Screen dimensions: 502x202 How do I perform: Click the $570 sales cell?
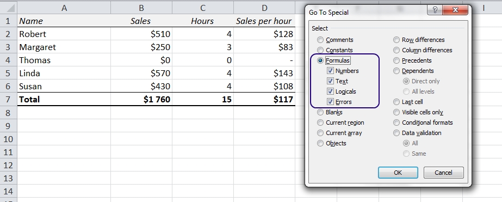tap(141, 73)
